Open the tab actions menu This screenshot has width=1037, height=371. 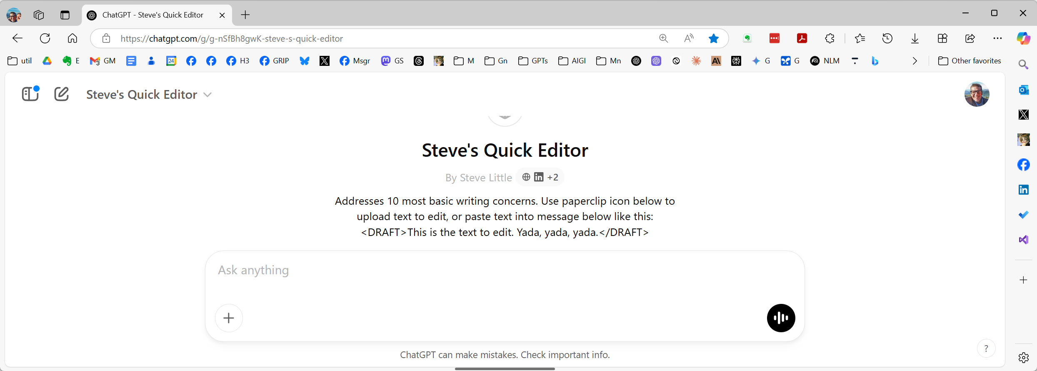coord(65,15)
